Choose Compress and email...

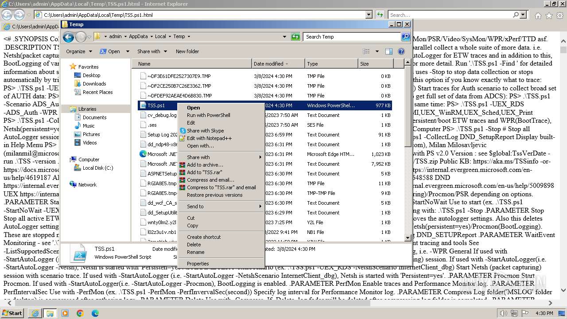pyautogui.click(x=221, y=180)
